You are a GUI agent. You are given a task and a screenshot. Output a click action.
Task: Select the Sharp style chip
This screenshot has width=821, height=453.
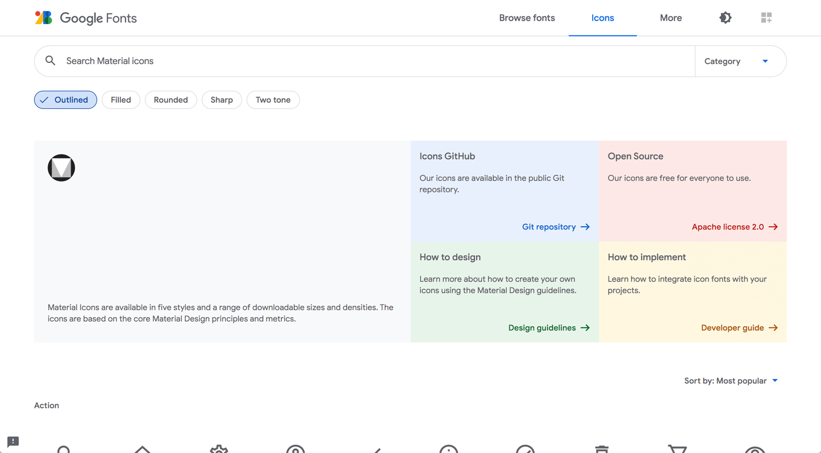[222, 100]
